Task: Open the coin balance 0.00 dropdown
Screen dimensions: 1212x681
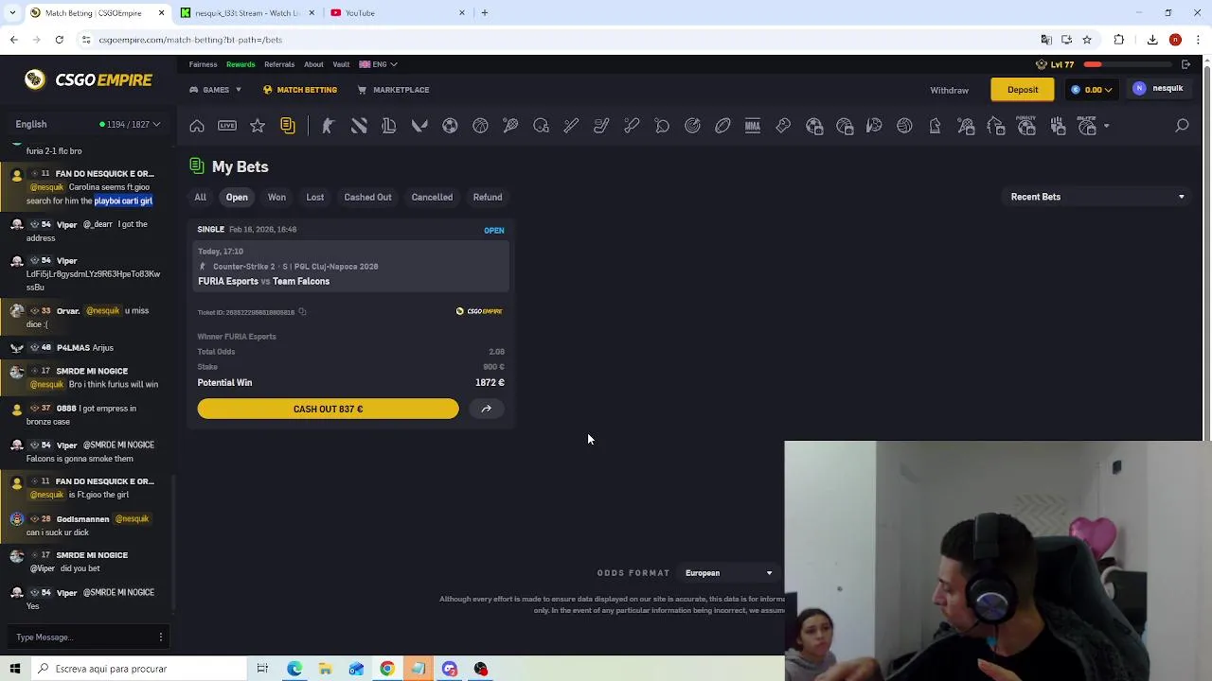Action: pos(1092,90)
